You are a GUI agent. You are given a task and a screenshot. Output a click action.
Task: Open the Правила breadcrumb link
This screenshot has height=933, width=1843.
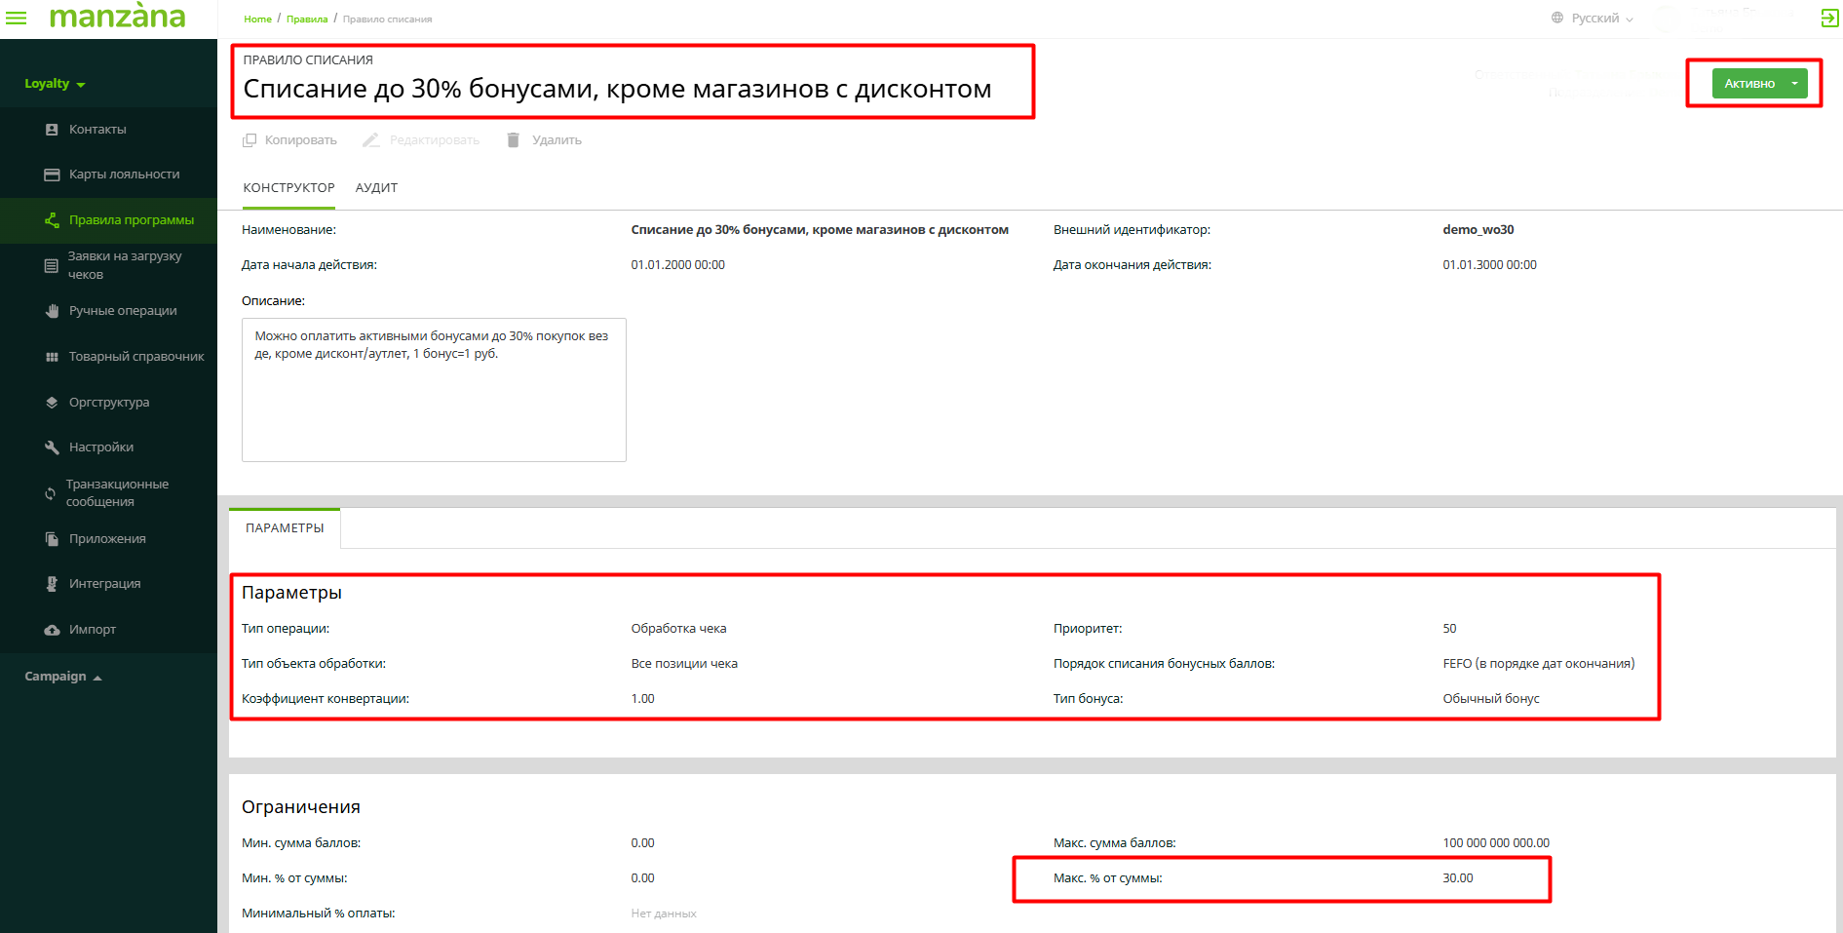[x=306, y=19]
